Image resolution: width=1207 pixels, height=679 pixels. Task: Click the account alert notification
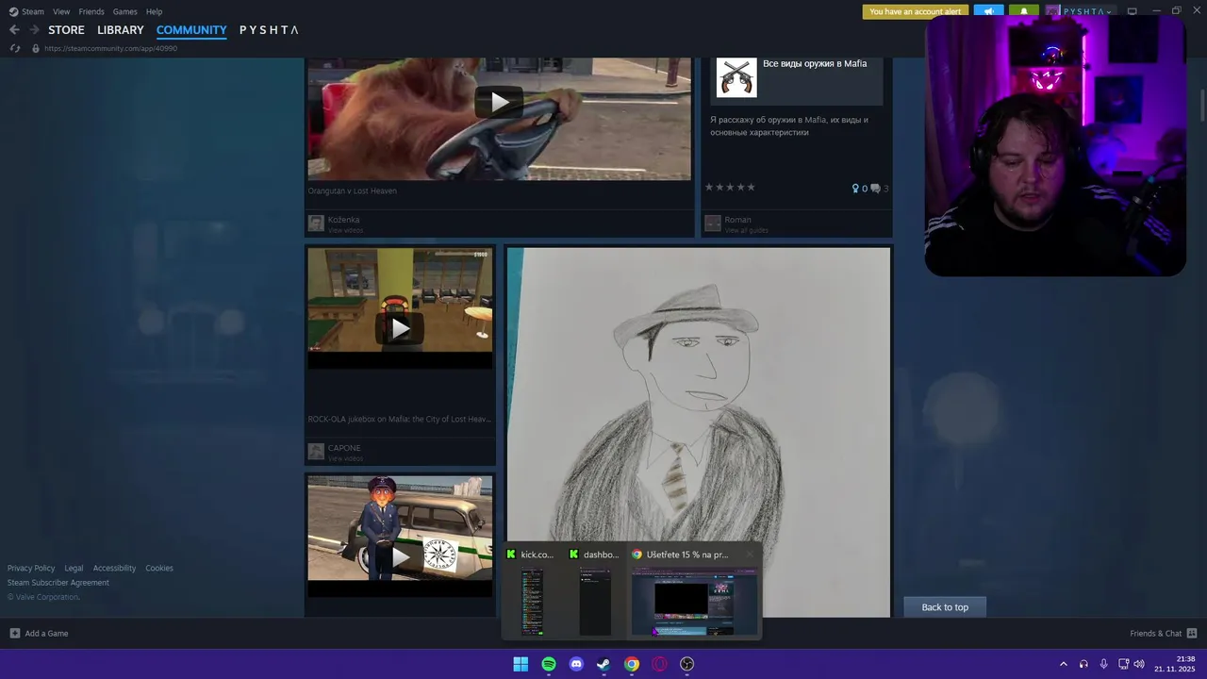[x=915, y=11]
